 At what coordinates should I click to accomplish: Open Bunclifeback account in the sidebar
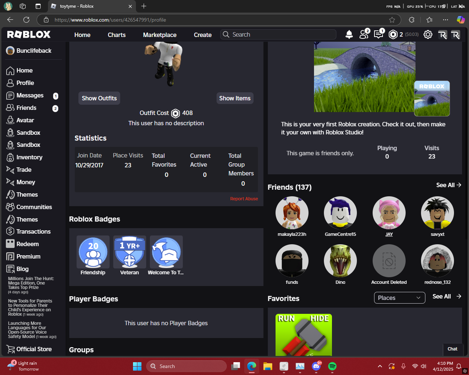pyautogui.click(x=29, y=51)
